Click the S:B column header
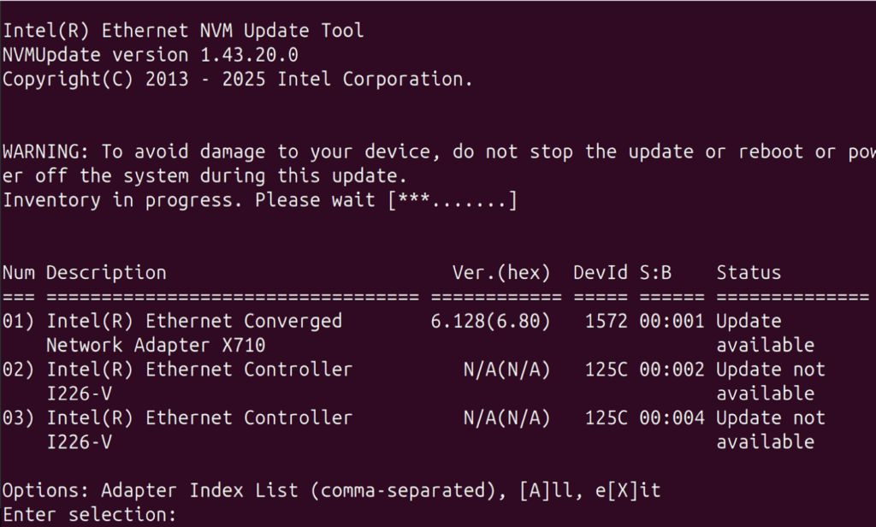The height and width of the screenshot is (527, 876). [655, 273]
